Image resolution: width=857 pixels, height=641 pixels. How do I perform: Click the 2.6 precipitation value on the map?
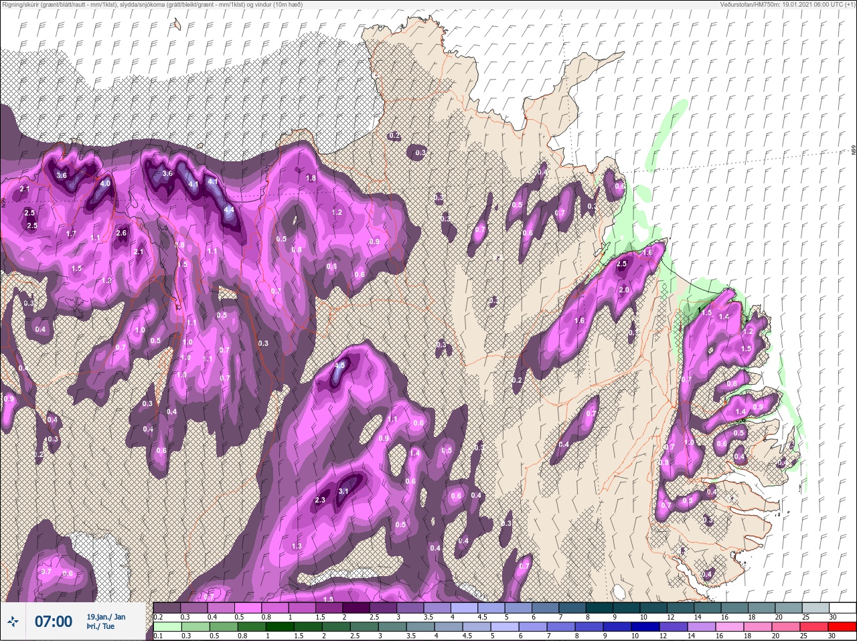pos(121,233)
